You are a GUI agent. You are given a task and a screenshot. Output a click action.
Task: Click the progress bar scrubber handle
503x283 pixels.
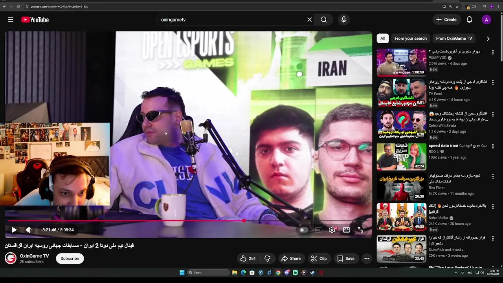click(x=244, y=221)
